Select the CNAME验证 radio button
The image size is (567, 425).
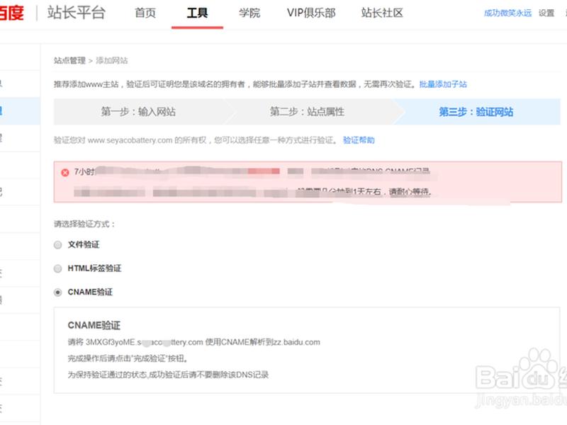tap(57, 293)
